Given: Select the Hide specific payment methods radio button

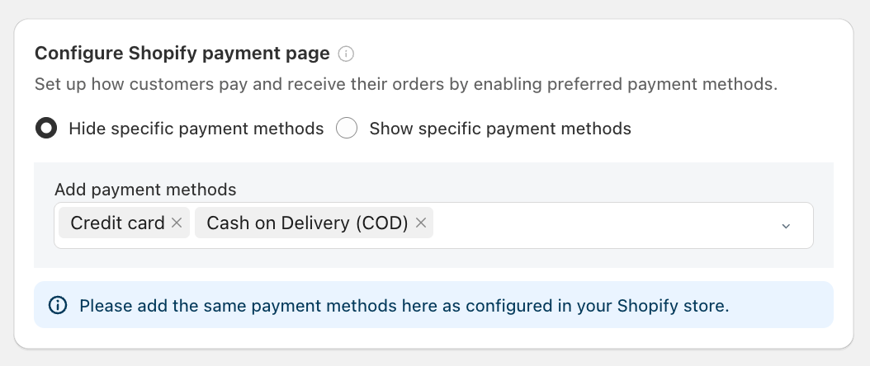Looking at the screenshot, I should pos(46,129).
